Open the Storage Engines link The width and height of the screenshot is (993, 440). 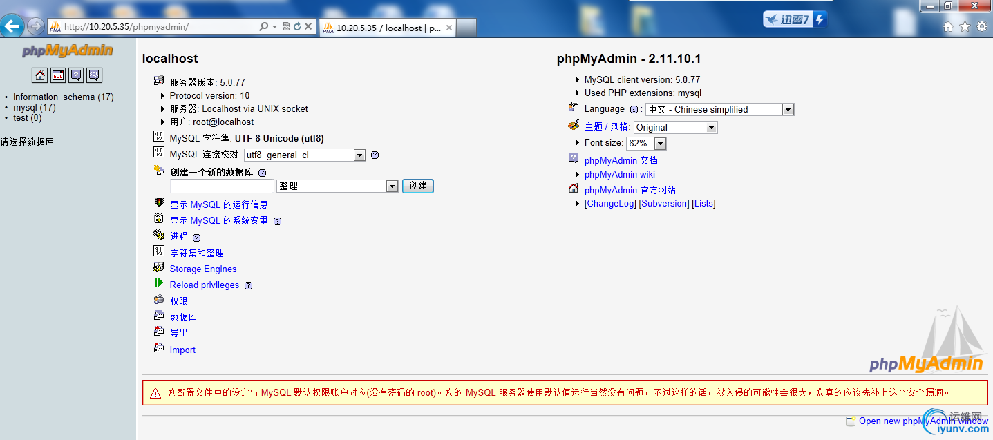pos(203,269)
